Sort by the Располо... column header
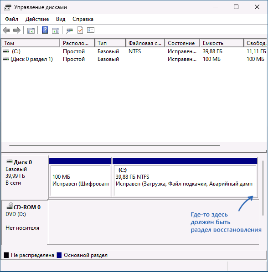 click(x=77, y=43)
